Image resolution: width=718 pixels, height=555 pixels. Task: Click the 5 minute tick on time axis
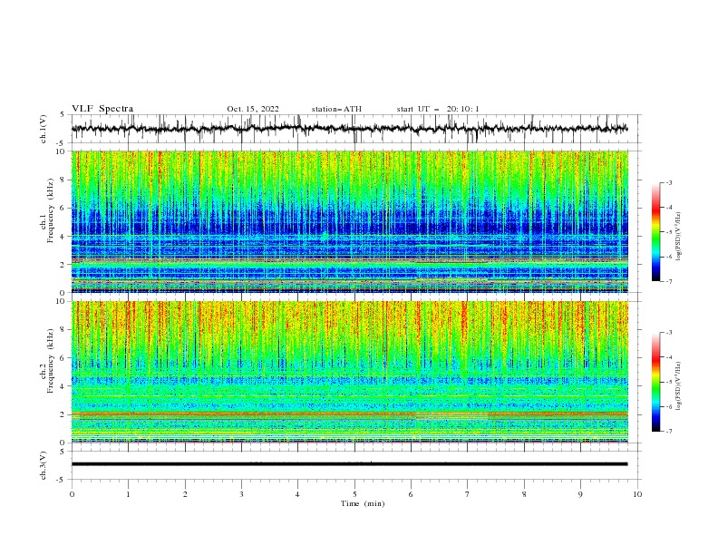pos(354,494)
